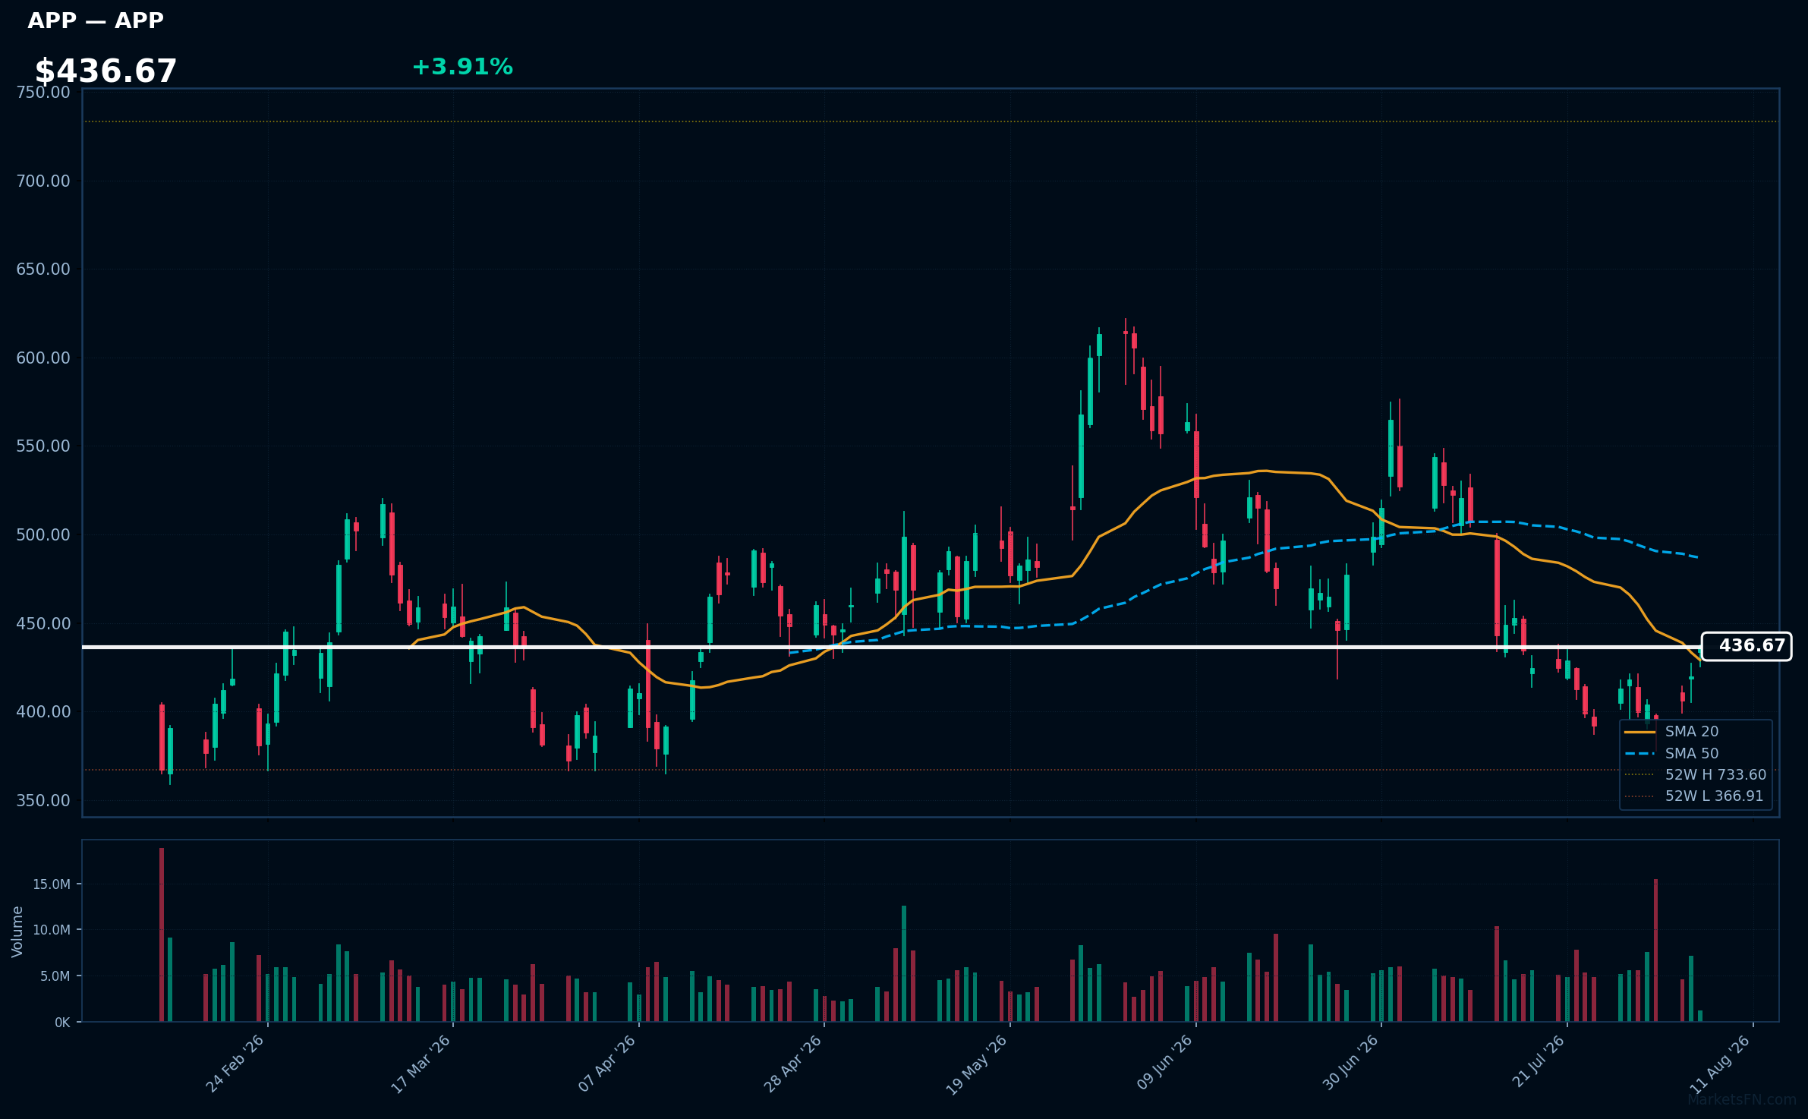Select the large "$436.67" header price
The image size is (1808, 1119).
106,71
